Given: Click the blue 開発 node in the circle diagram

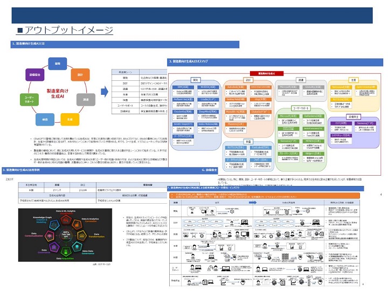Looking at the screenshot, I should 58,64.
